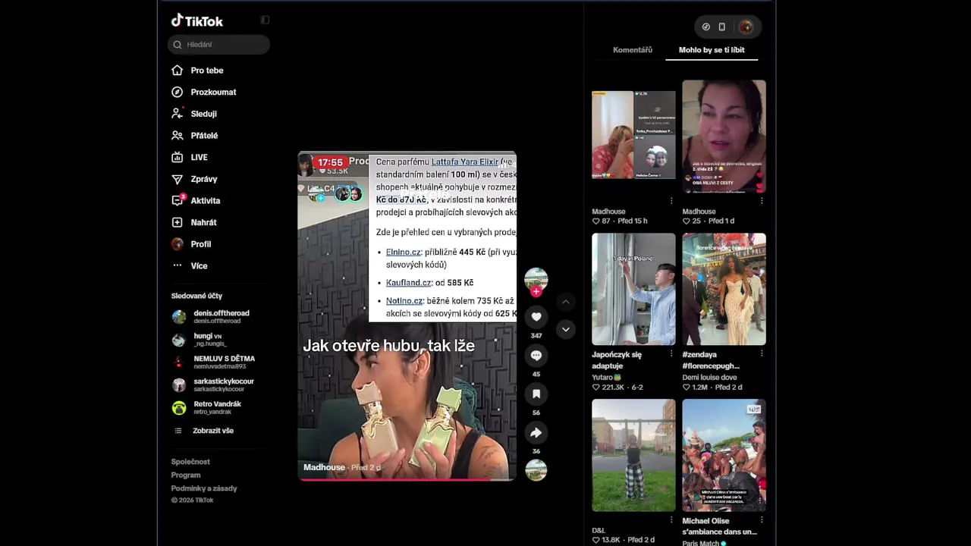Click the Hledání search field
971x546 pixels.
point(218,45)
